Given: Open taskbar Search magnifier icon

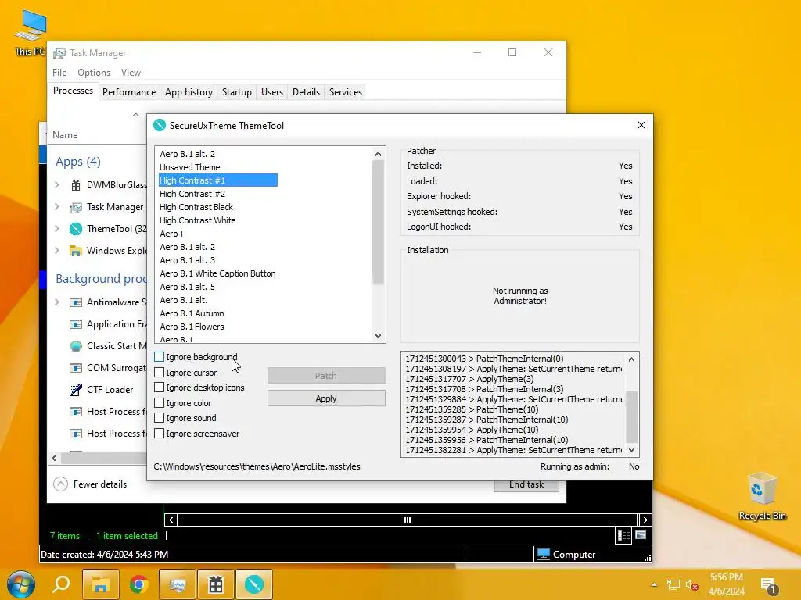Looking at the screenshot, I should coord(61,584).
